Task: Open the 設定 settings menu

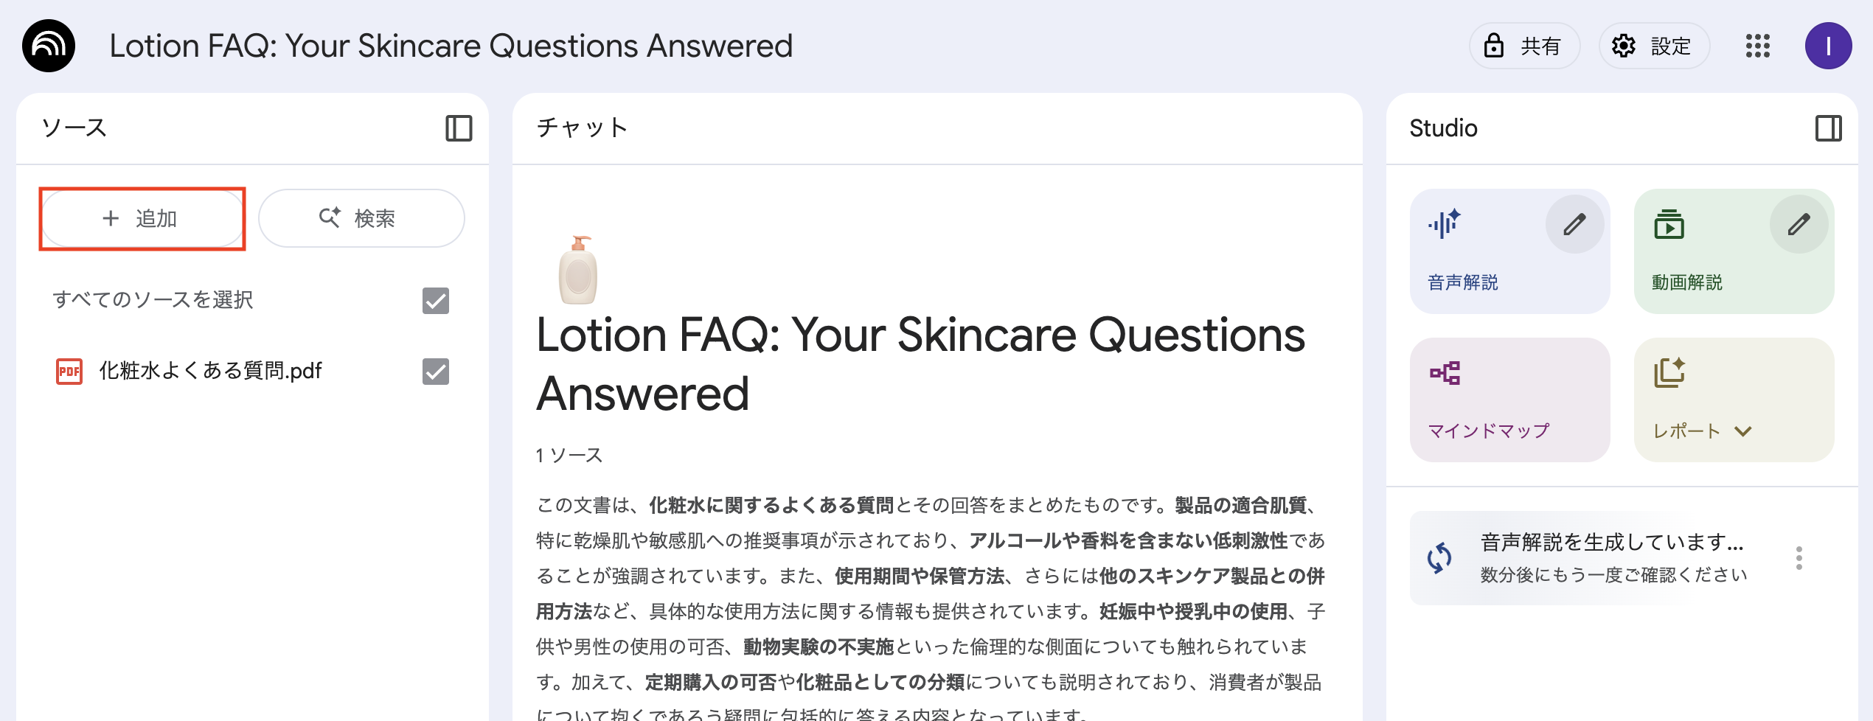Action: click(1654, 46)
